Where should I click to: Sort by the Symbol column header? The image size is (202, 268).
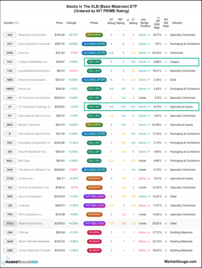pyautogui.click(x=11, y=23)
